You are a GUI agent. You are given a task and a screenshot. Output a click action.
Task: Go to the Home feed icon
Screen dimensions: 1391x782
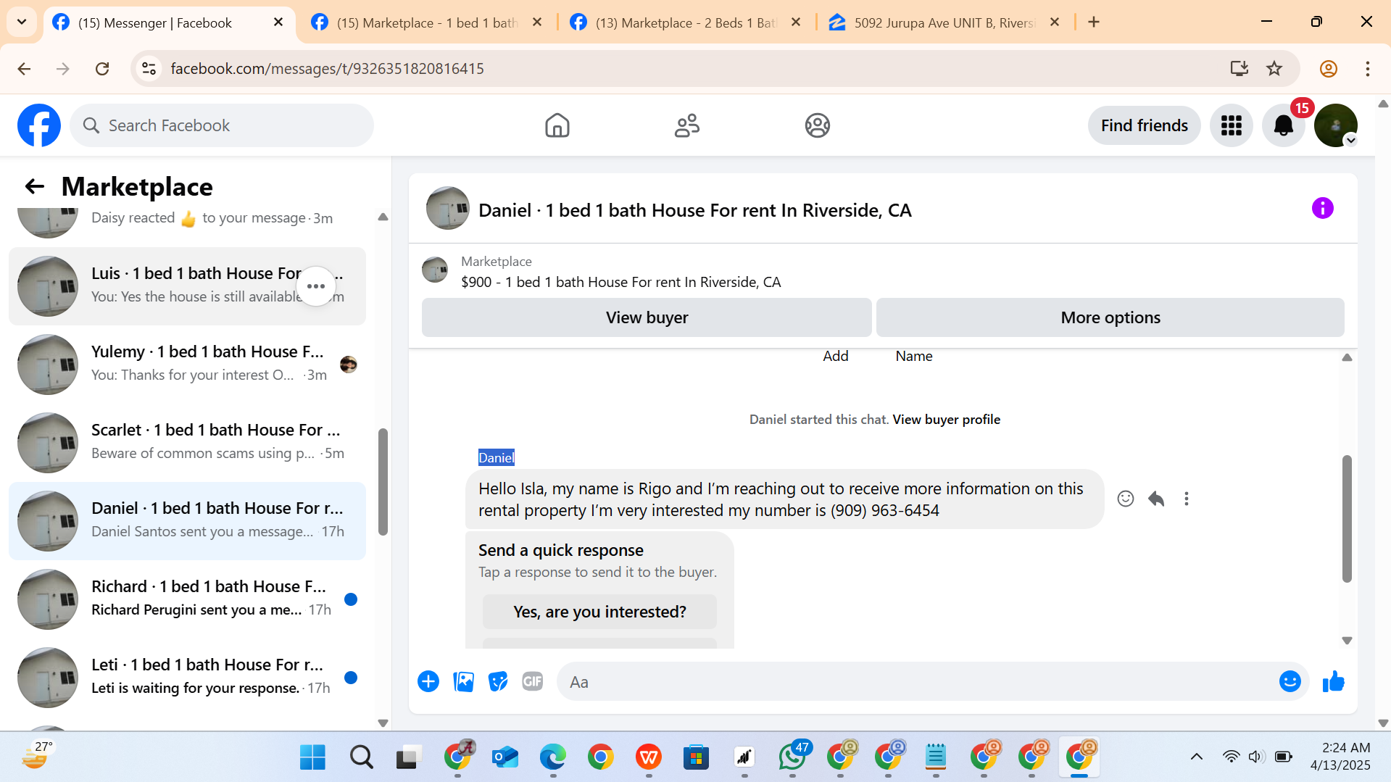pos(557,125)
